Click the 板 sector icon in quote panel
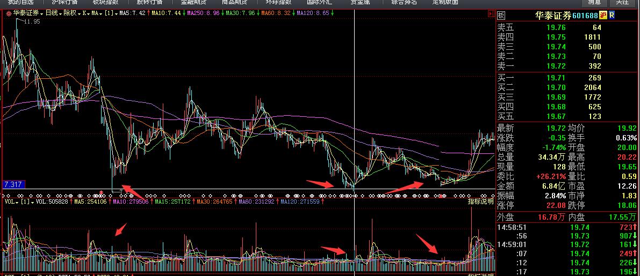 coord(501,16)
